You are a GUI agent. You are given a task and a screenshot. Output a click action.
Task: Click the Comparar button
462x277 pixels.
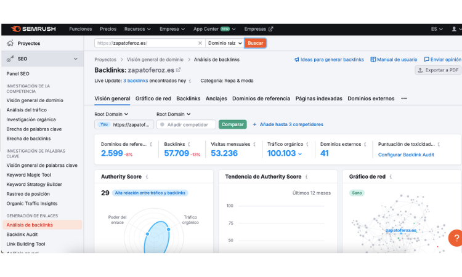(232, 124)
